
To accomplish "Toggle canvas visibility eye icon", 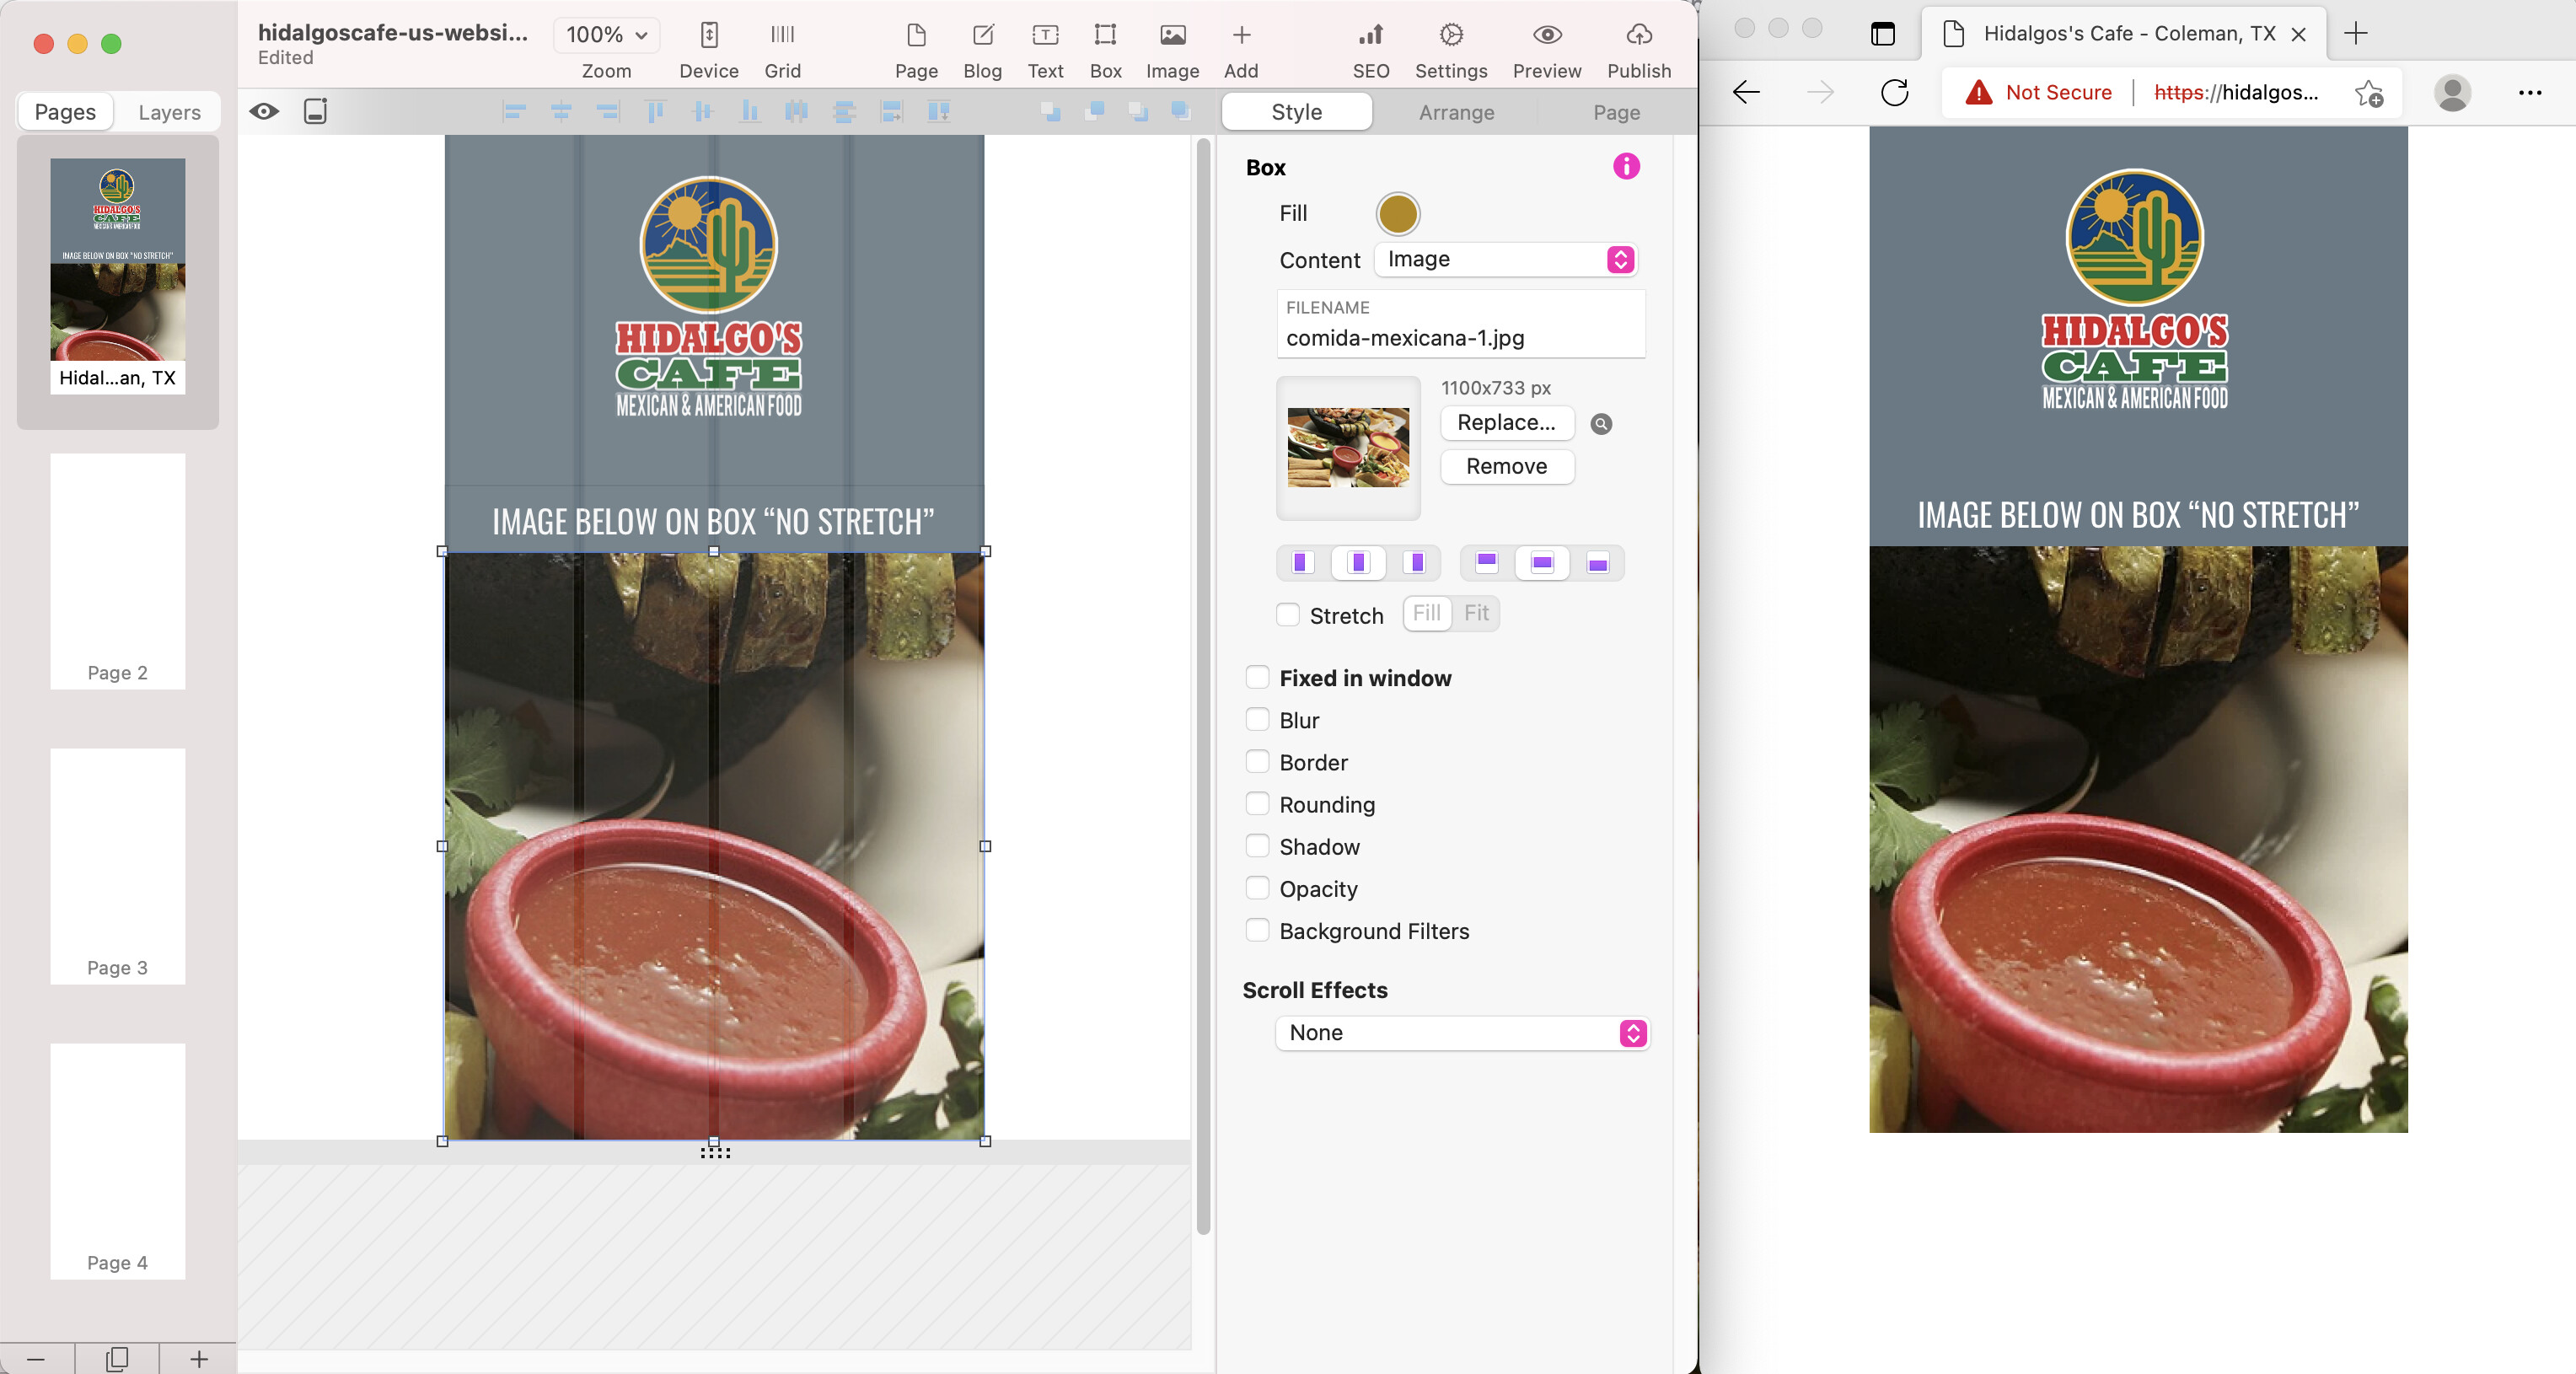I will pos(264,111).
